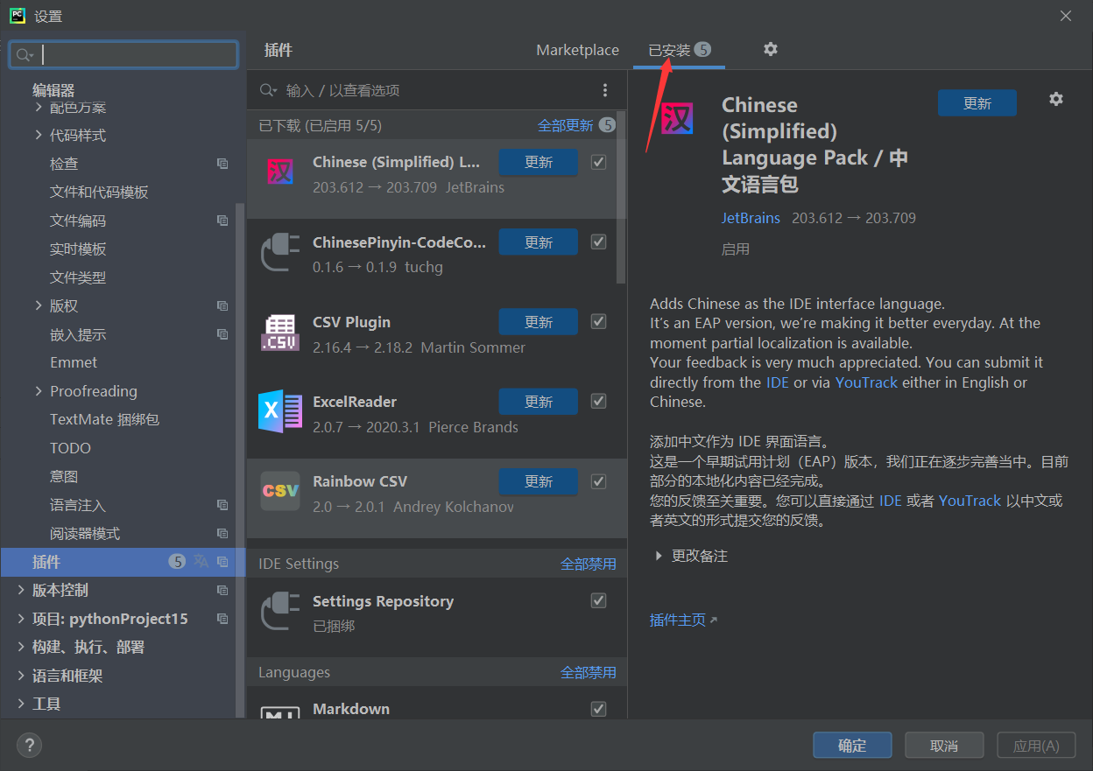Viewport: 1093px width, 771px height.
Task: Focus the settings search input field
Action: point(123,55)
